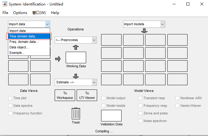Viewport: 208px width, 136px height.
Task: Open the Estimate dropdown
Action: [x=76, y=82]
